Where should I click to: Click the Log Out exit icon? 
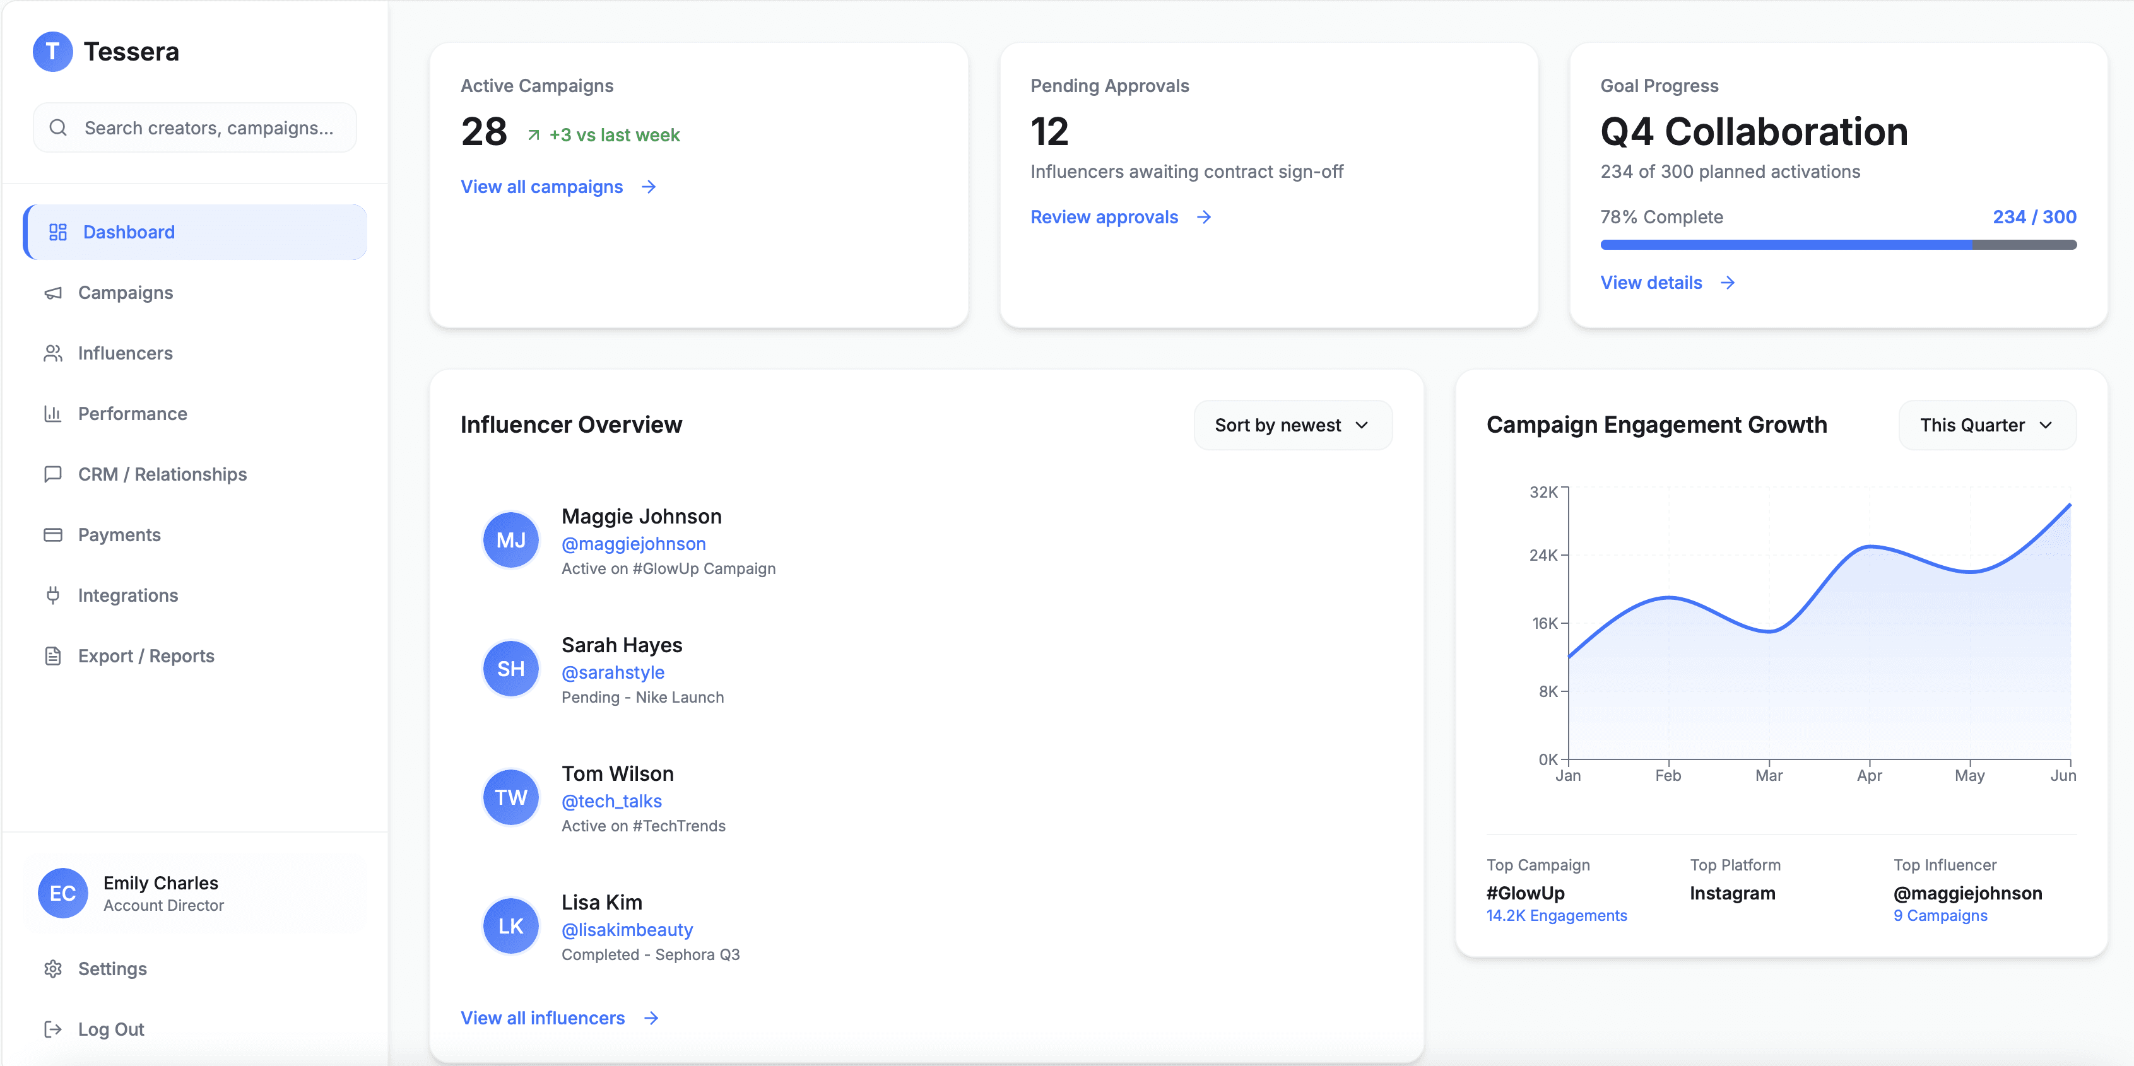(53, 1029)
